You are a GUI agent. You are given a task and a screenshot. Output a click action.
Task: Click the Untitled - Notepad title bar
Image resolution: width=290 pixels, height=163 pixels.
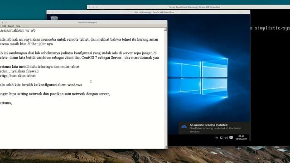83,22
